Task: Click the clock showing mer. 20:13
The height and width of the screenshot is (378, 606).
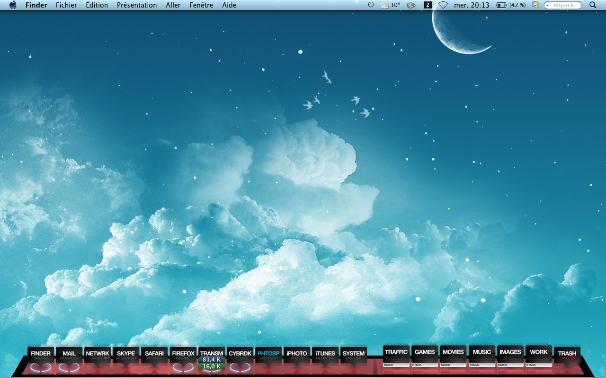Action: coord(472,5)
